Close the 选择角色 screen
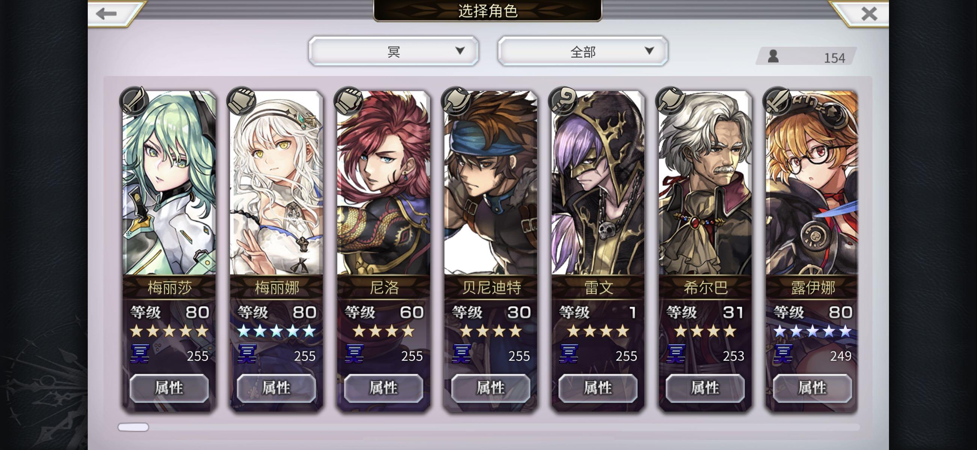 (869, 13)
